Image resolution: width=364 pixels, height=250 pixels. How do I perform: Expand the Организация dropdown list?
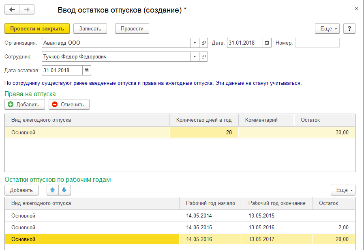195,43
